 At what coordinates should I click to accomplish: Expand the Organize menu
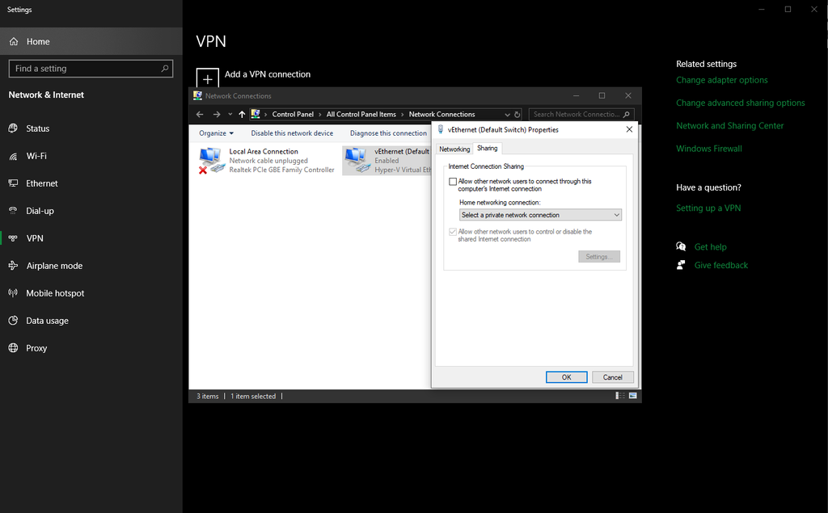[x=216, y=132]
